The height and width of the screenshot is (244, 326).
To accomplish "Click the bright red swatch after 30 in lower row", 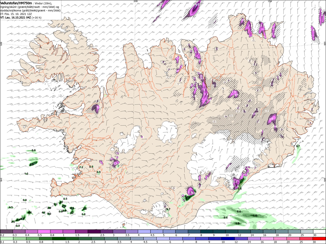I will (319, 239).
